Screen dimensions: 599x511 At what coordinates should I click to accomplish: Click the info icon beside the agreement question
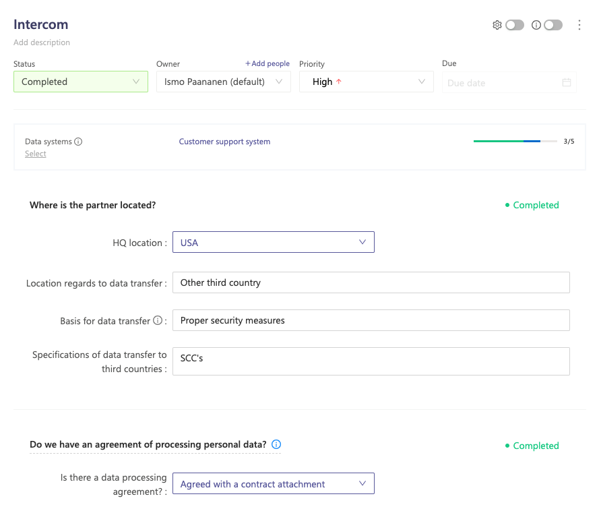[x=276, y=444]
